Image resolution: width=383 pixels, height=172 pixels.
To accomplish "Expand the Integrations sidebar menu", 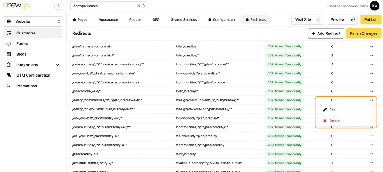I will pyautogui.click(x=57, y=65).
